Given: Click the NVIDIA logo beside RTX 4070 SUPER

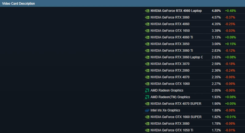Looking at the screenshot, I should click(x=147, y=104).
